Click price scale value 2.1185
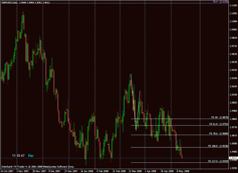The width and height of the screenshot is (238, 173). [x=233, y=5]
